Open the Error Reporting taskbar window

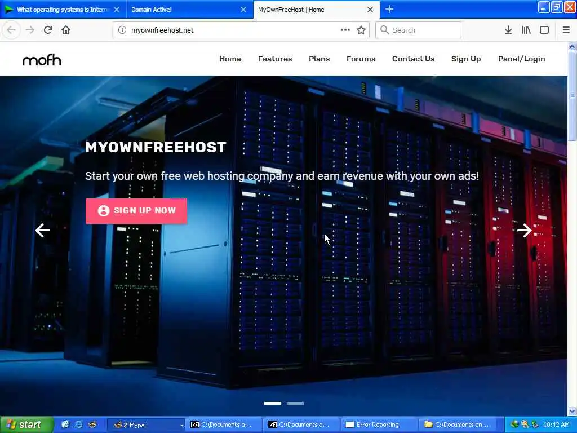379,425
